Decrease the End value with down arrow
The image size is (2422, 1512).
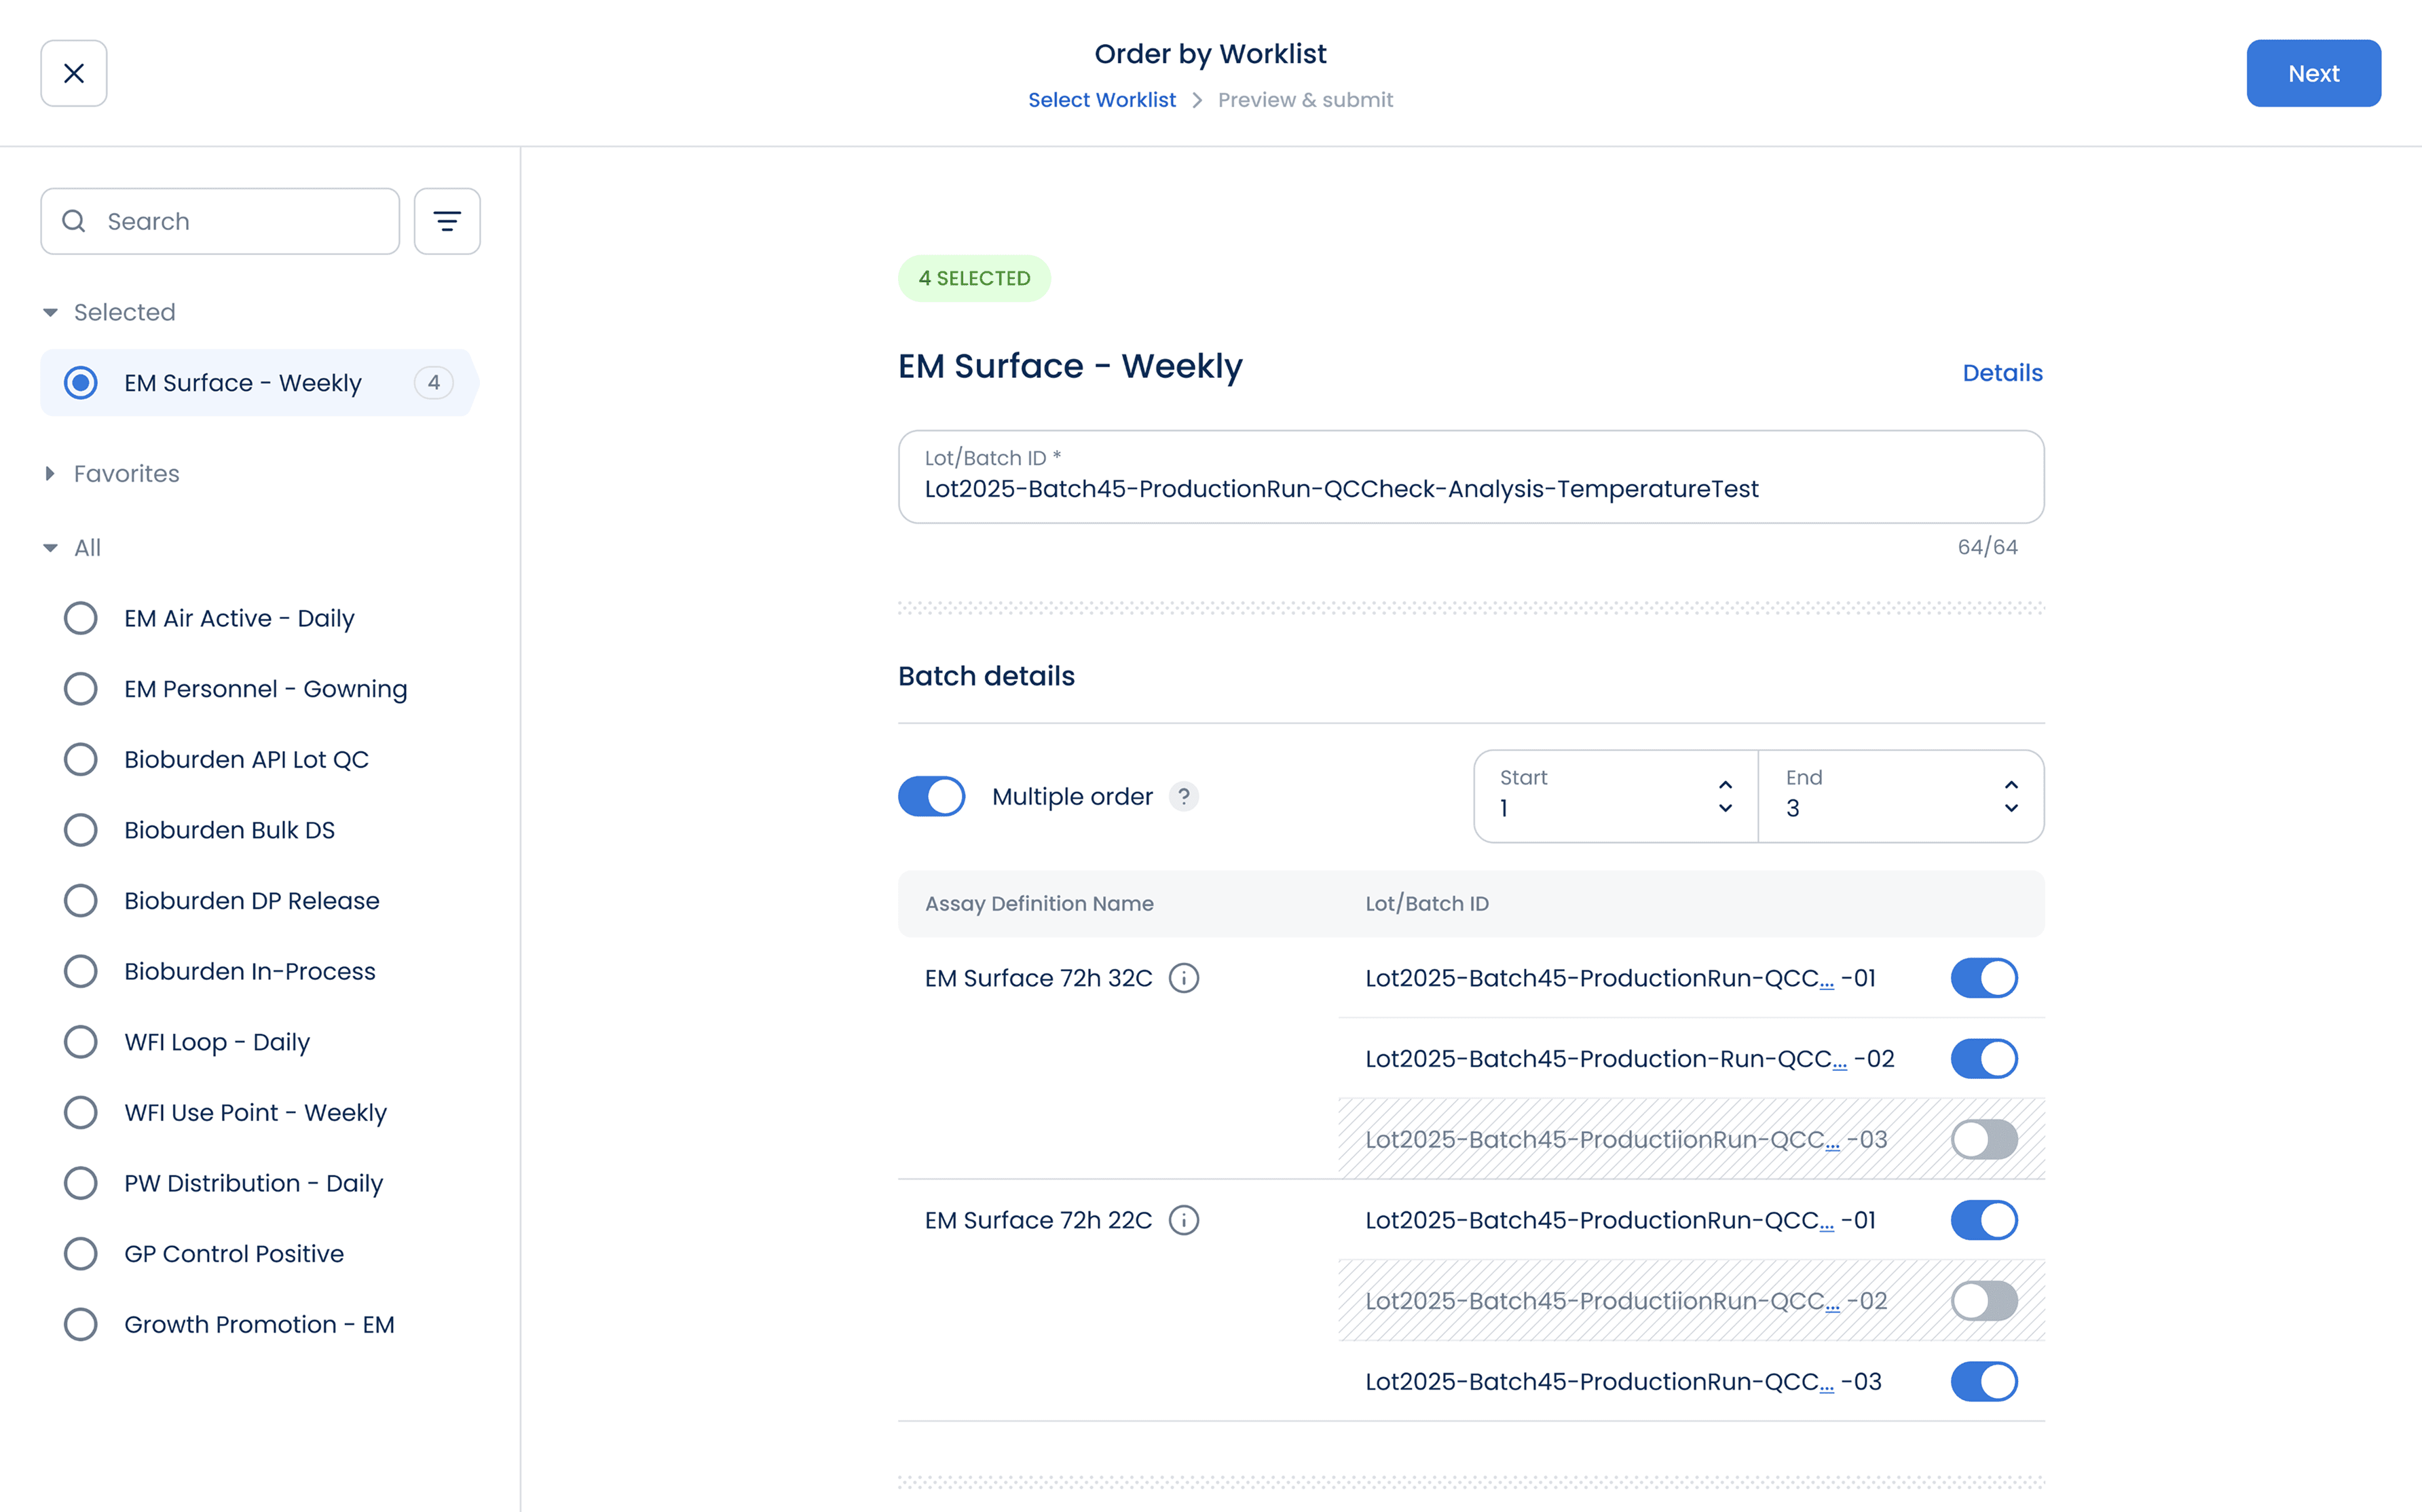coord(2011,808)
